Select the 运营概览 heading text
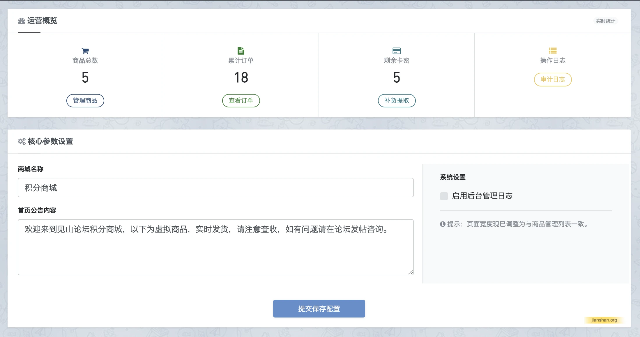This screenshot has width=640, height=337. [x=42, y=21]
